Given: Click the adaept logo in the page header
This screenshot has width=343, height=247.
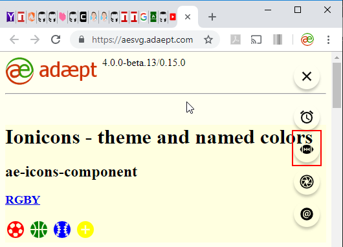Looking at the screenshot, I should click(x=51, y=71).
